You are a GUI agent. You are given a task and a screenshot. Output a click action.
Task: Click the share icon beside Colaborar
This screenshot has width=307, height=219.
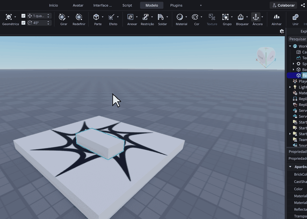point(303,5)
